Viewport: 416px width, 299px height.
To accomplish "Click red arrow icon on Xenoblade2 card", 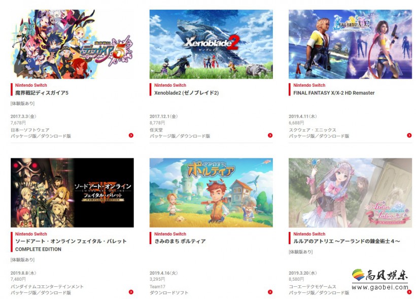I will pyautogui.click(x=270, y=136).
